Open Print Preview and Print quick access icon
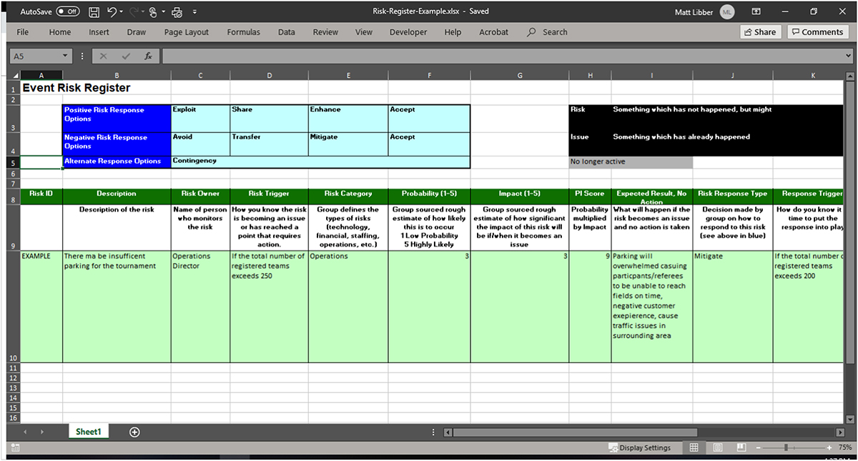 click(177, 12)
